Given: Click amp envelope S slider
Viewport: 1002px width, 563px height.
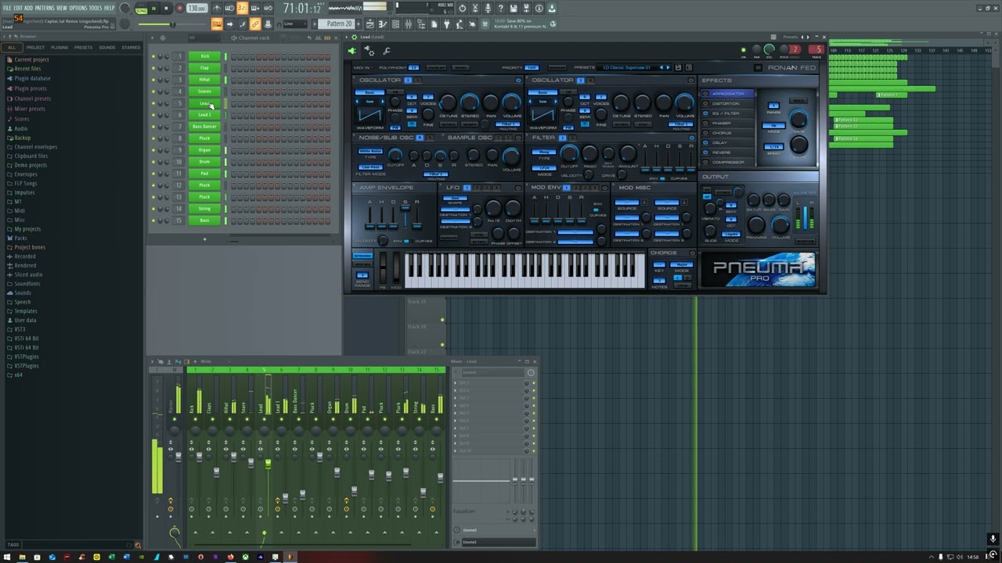Looking at the screenshot, I should 405,217.
